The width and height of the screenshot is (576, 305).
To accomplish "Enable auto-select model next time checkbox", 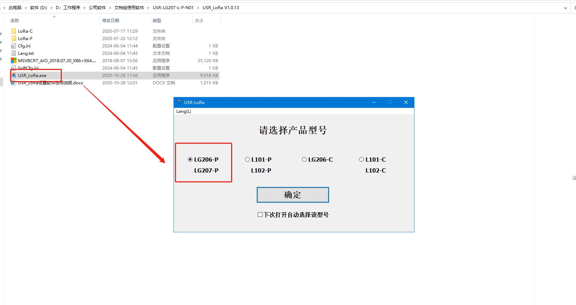I will [260, 215].
